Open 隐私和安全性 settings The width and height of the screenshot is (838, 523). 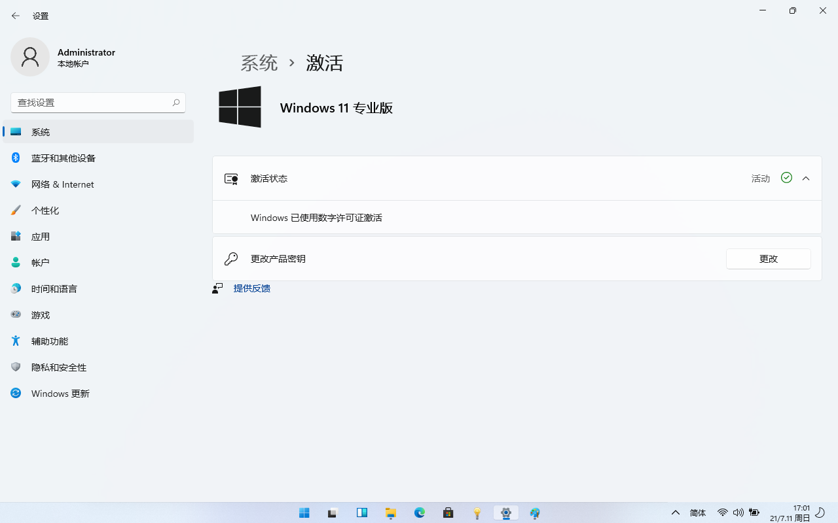point(98,367)
